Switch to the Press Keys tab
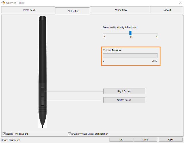Image resolution: width=184 pixels, height=143 pixels. 28,10
